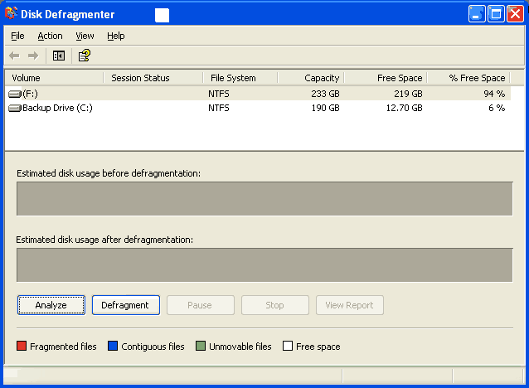Image resolution: width=529 pixels, height=388 pixels.
Task: Click the 94 % free space value
Action: 494,94
